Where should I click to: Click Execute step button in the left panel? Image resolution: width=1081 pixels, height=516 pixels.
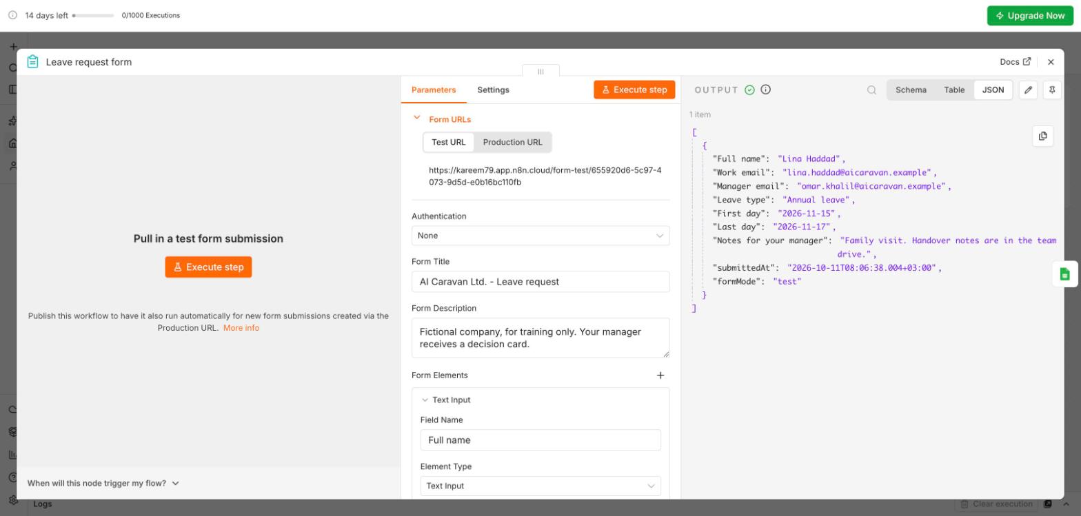pos(208,267)
